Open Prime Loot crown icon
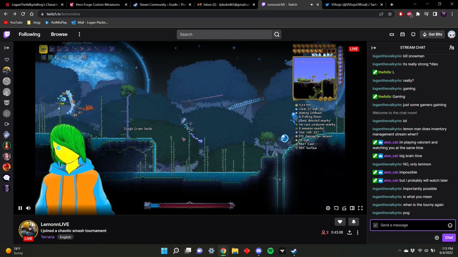Viewport: 458px width, 257px height. [x=392, y=34]
